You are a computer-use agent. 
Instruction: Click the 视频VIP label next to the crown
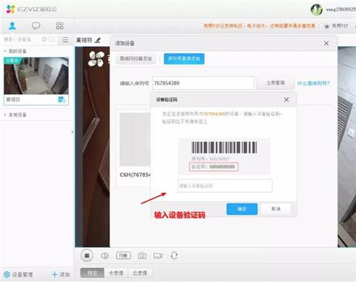[x=340, y=26]
